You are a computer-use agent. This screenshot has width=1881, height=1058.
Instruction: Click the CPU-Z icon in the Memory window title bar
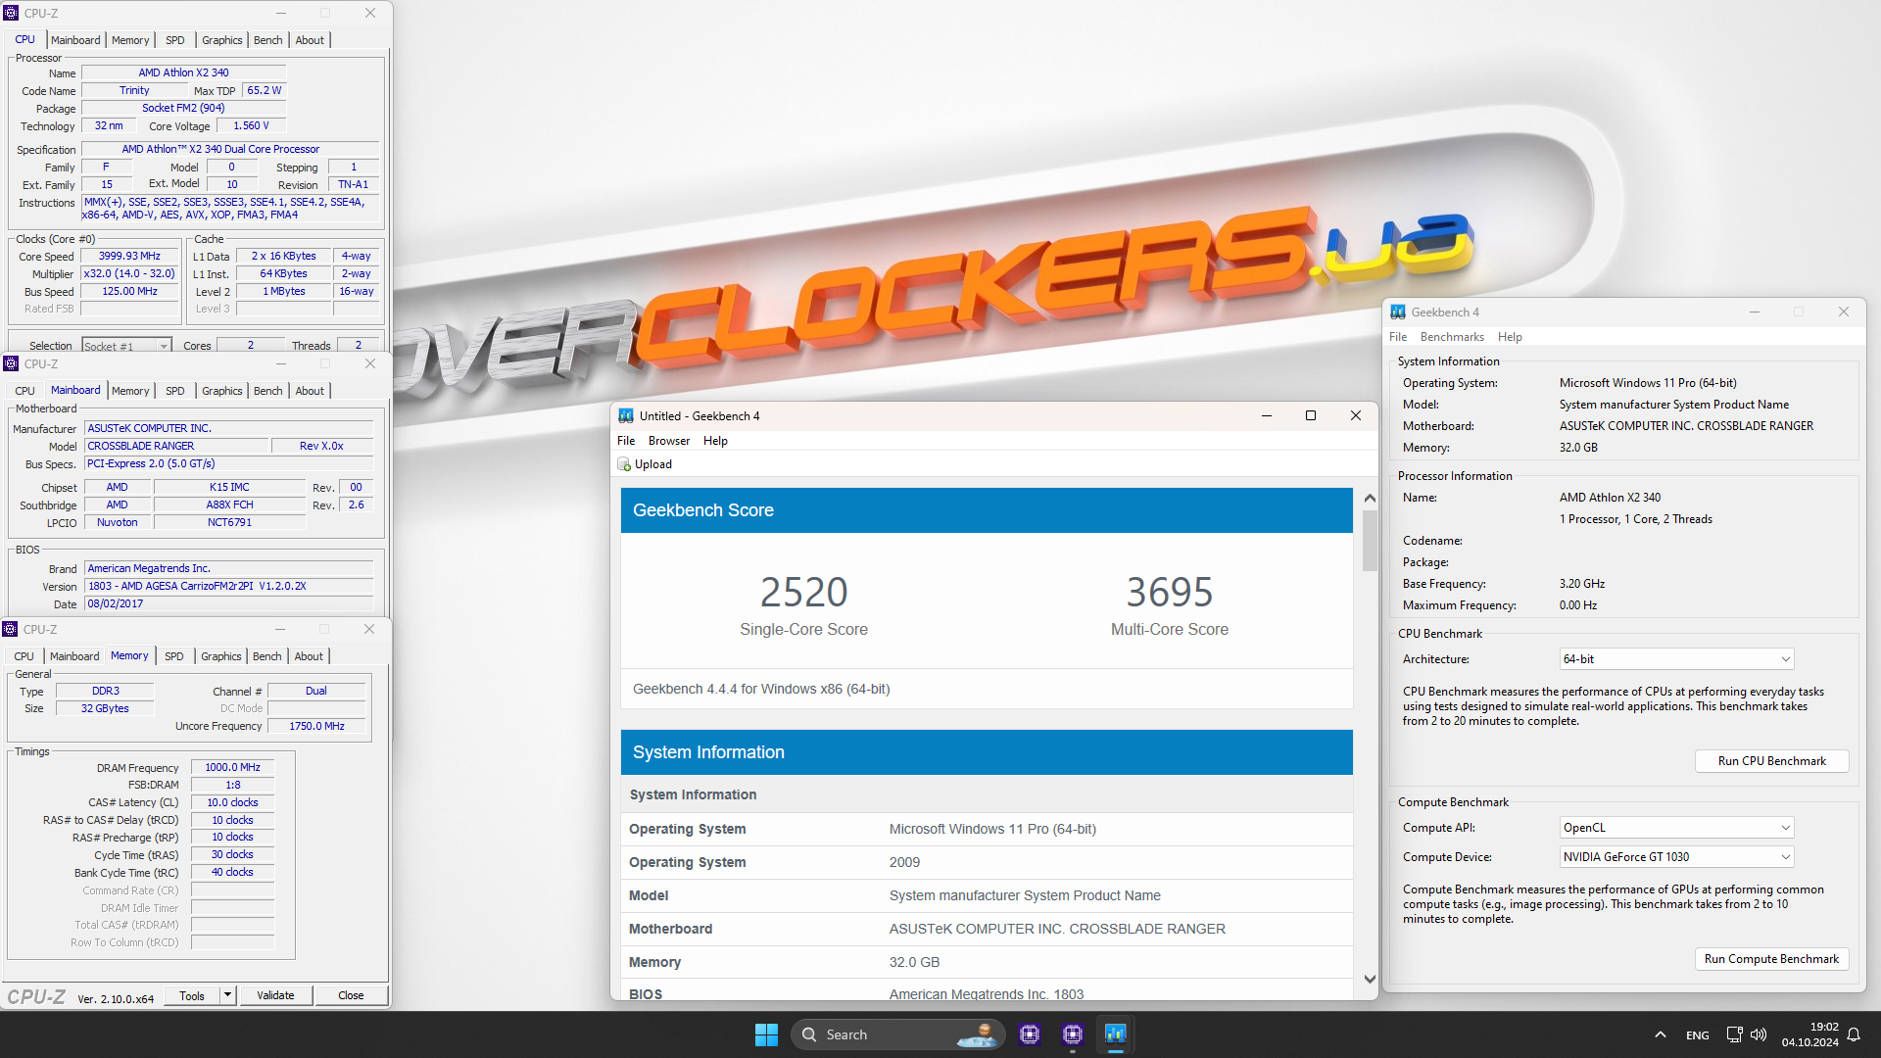11,629
